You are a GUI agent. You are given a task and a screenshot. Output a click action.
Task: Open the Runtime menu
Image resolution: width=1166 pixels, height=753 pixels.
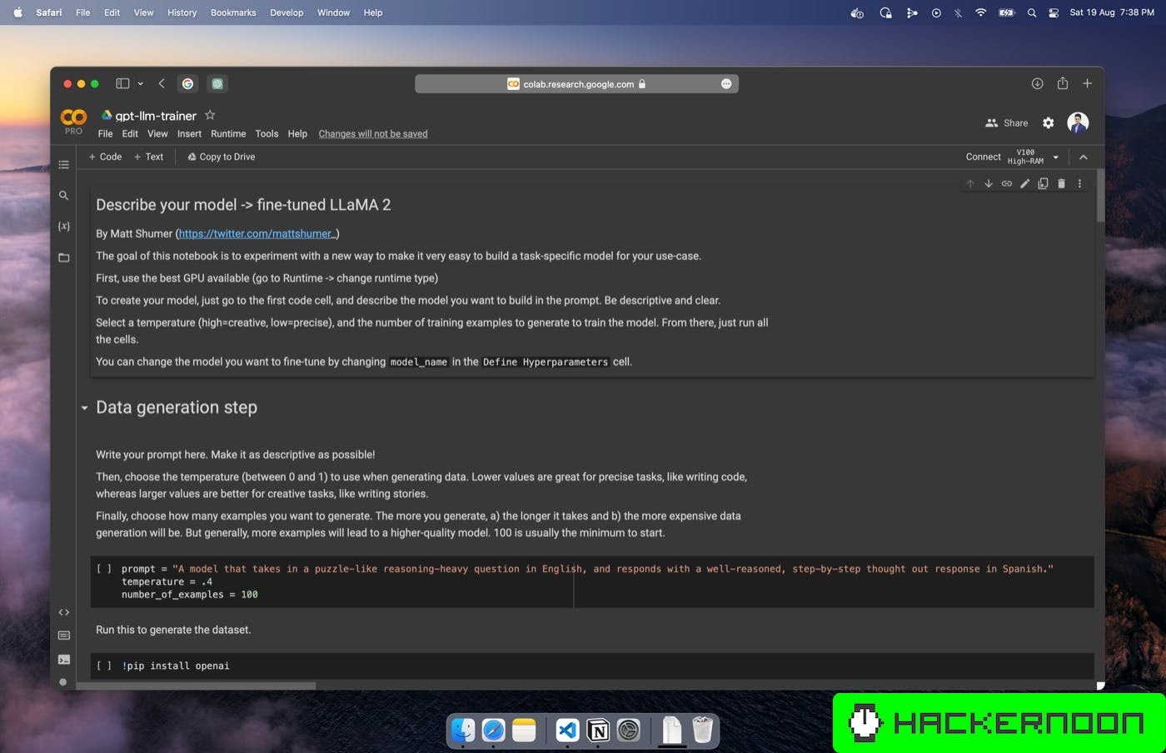(x=227, y=134)
